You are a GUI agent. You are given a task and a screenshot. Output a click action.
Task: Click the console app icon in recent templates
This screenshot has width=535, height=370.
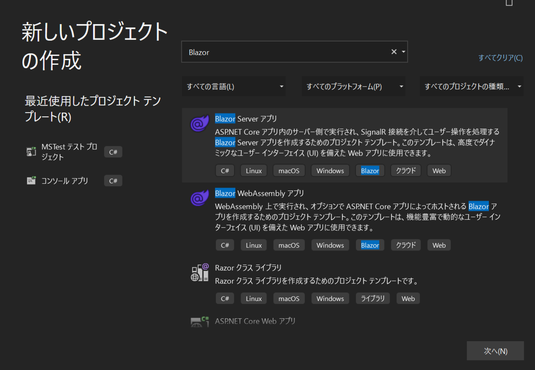(x=31, y=181)
